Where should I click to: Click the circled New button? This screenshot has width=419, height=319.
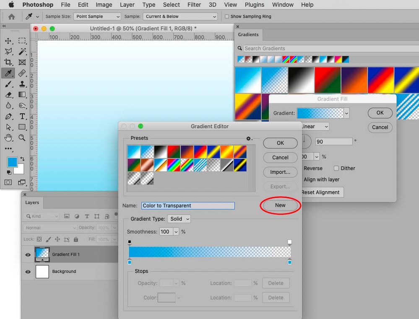280,205
